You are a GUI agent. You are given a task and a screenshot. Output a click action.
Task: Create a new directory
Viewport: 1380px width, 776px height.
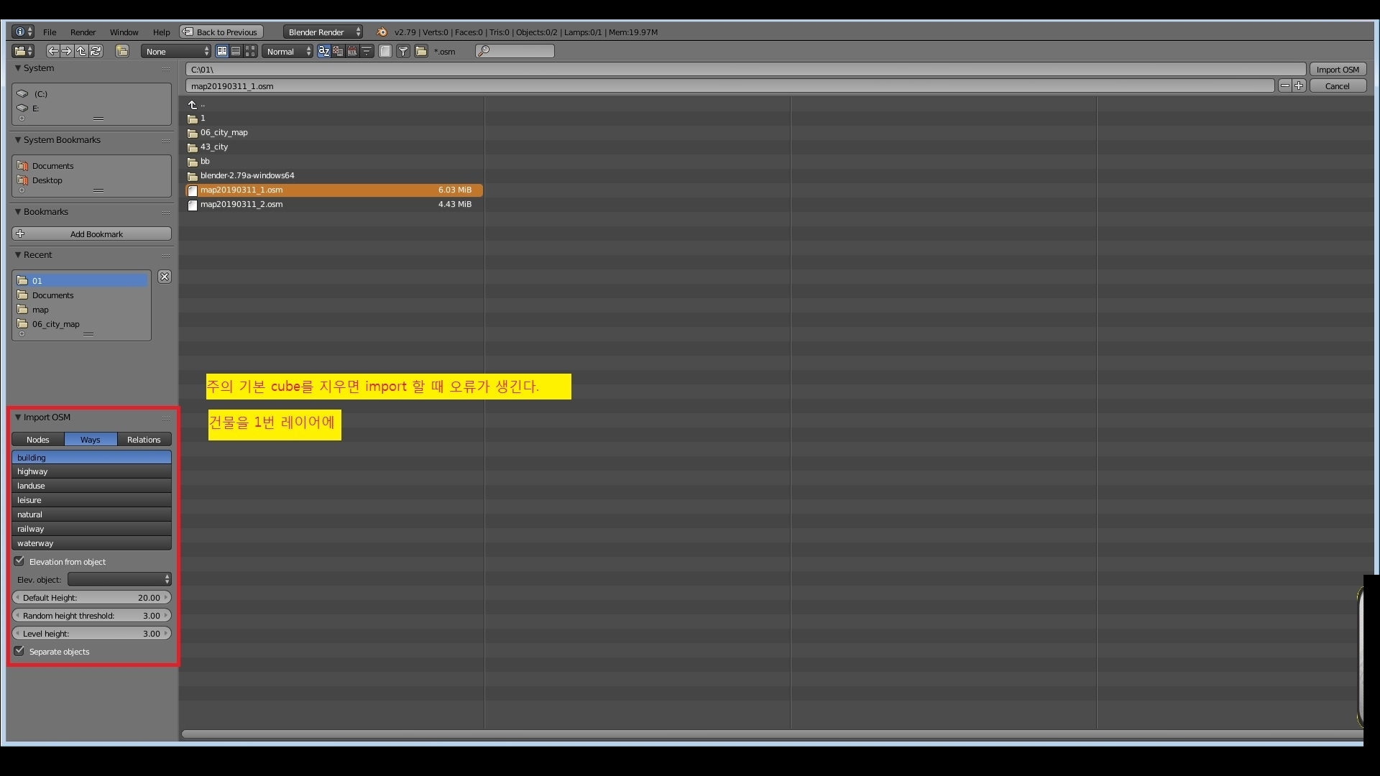coord(122,51)
